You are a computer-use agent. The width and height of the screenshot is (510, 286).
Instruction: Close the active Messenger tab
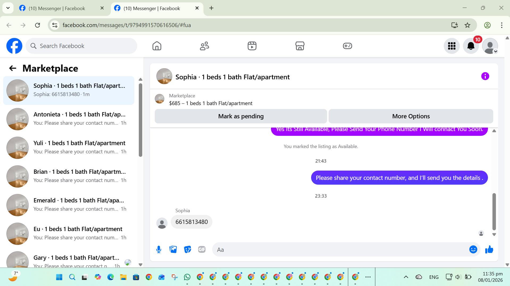[197, 8]
